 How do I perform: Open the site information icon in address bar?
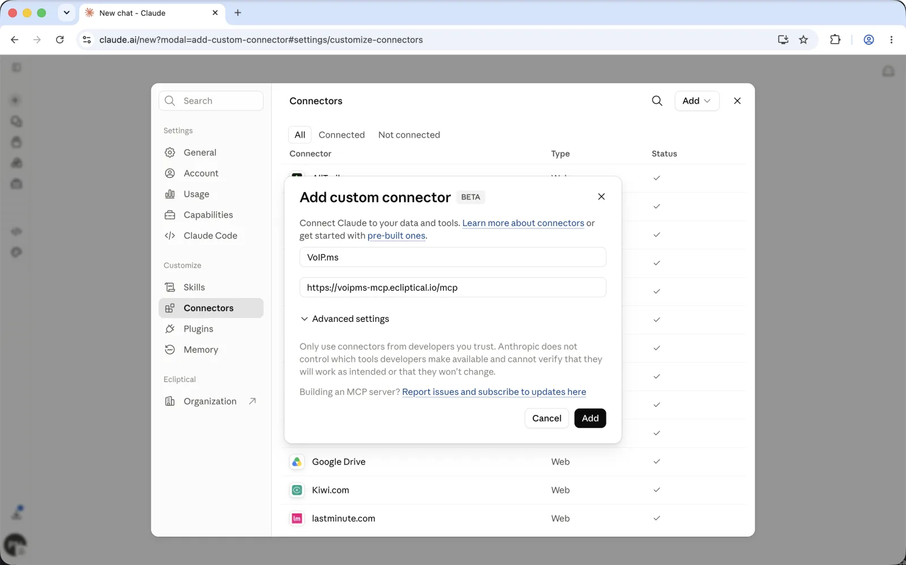tap(87, 40)
